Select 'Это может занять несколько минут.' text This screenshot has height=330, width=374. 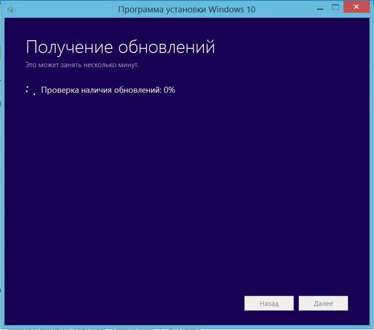82,65
